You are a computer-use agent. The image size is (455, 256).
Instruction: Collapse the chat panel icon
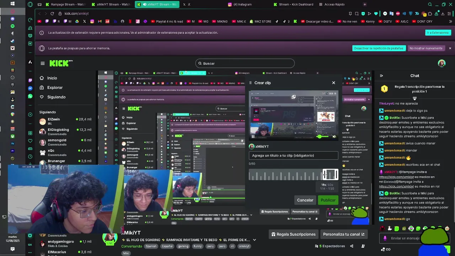pyautogui.click(x=381, y=76)
